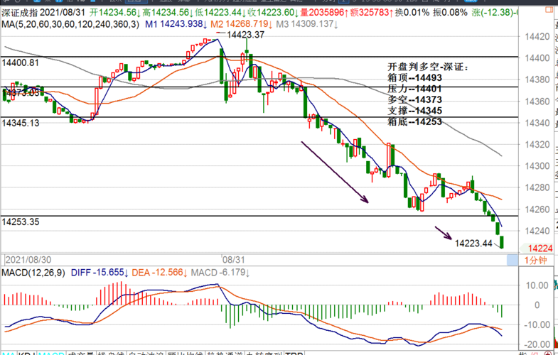Select the last green candlestick on chart
The height and width of the screenshot is (355, 558).
(x=503, y=242)
